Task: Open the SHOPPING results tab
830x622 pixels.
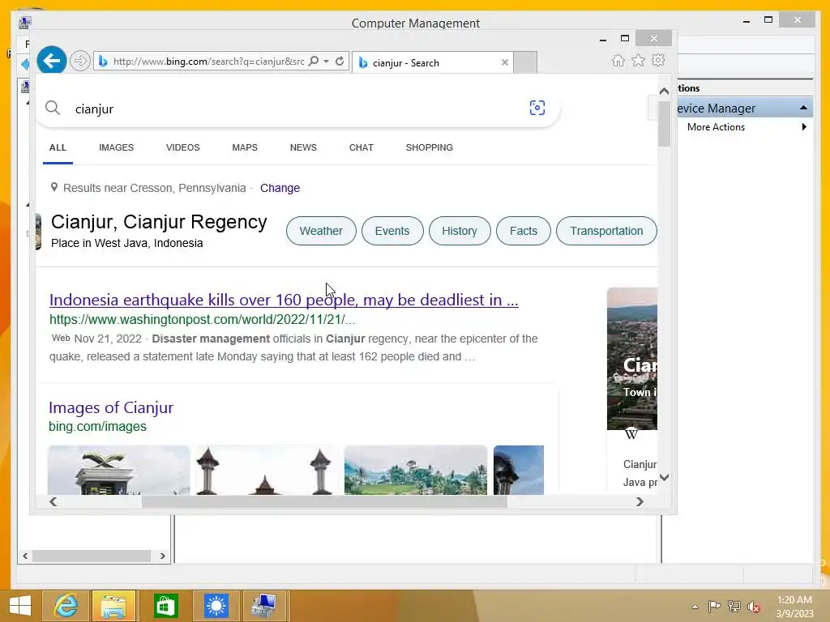Action: (430, 147)
